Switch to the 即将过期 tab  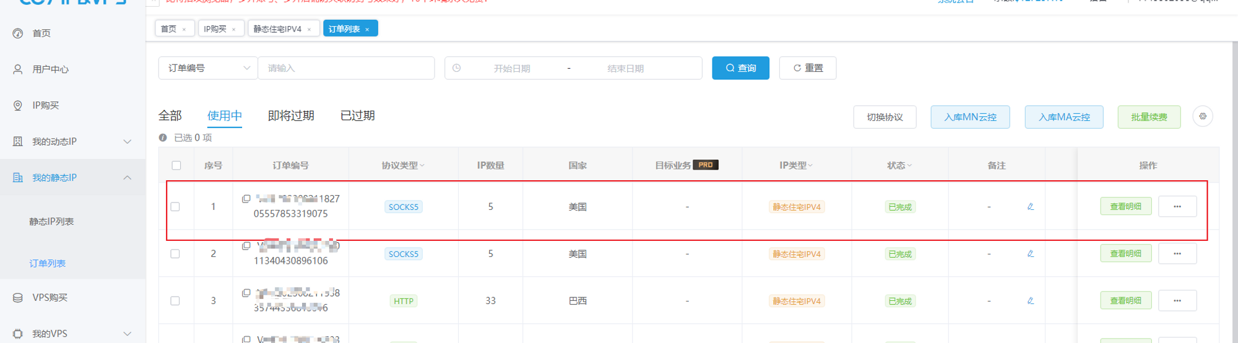point(291,116)
